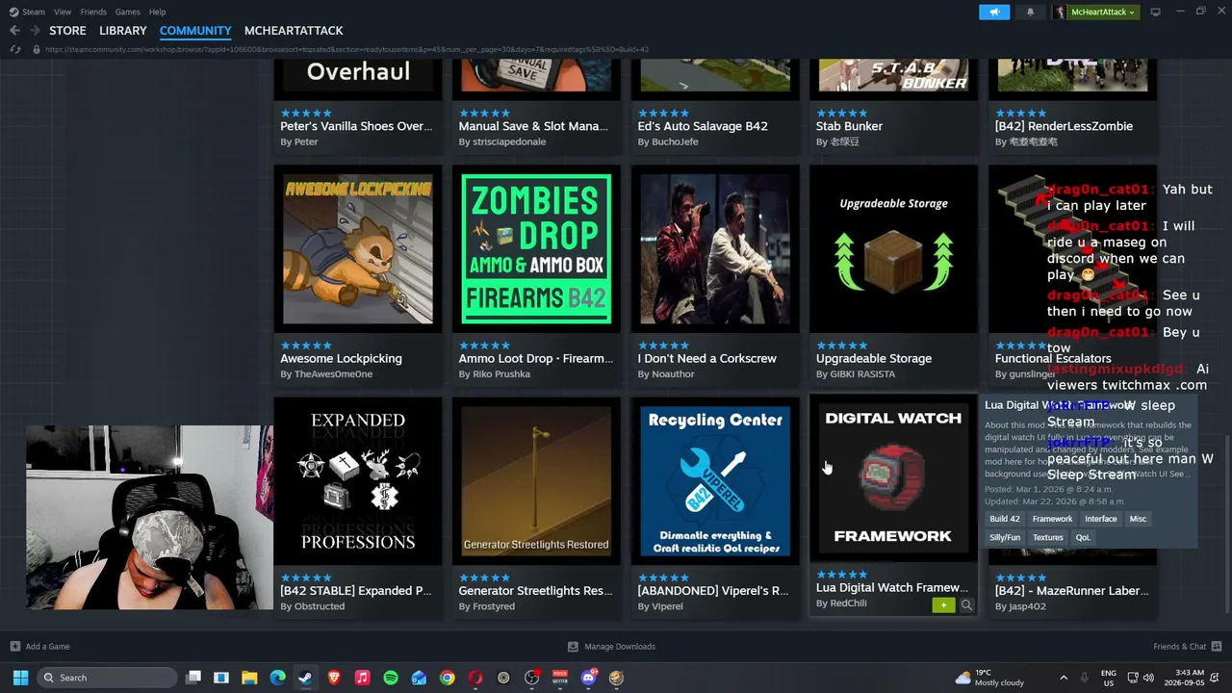The height and width of the screenshot is (693, 1232).
Task: Open the Friends menu
Action: (93, 12)
